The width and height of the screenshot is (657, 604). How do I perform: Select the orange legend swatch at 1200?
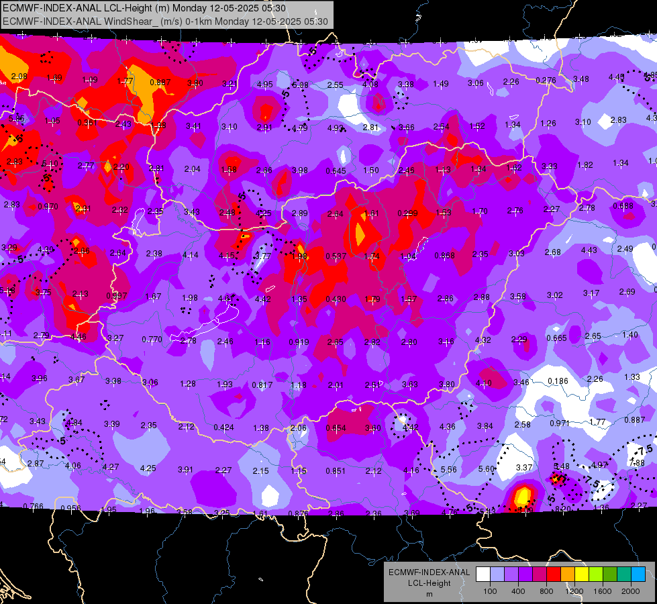click(x=568, y=574)
